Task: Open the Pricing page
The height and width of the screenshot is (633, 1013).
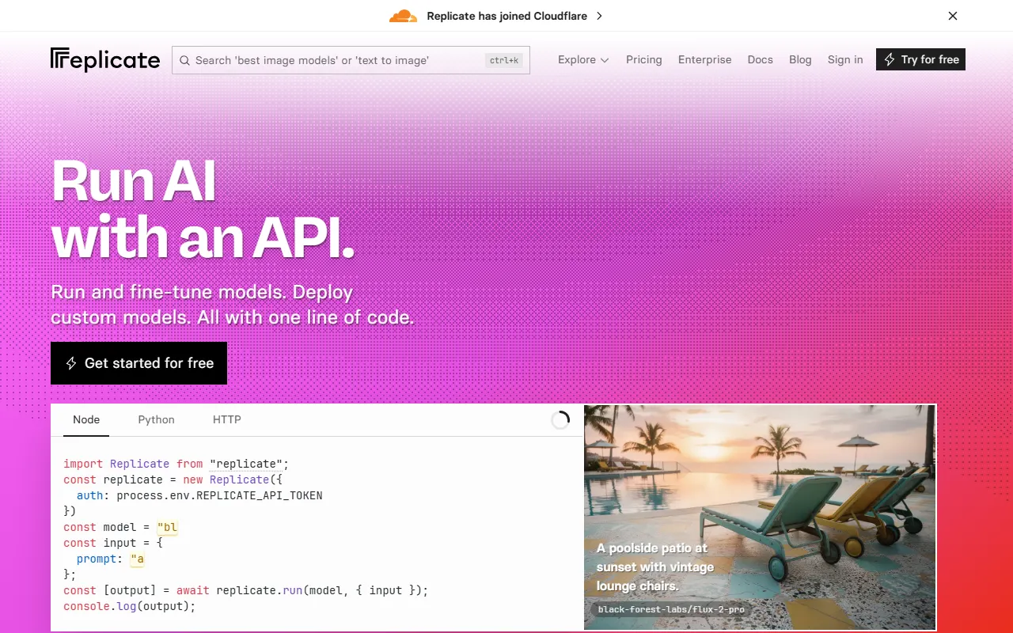Action: (x=643, y=59)
